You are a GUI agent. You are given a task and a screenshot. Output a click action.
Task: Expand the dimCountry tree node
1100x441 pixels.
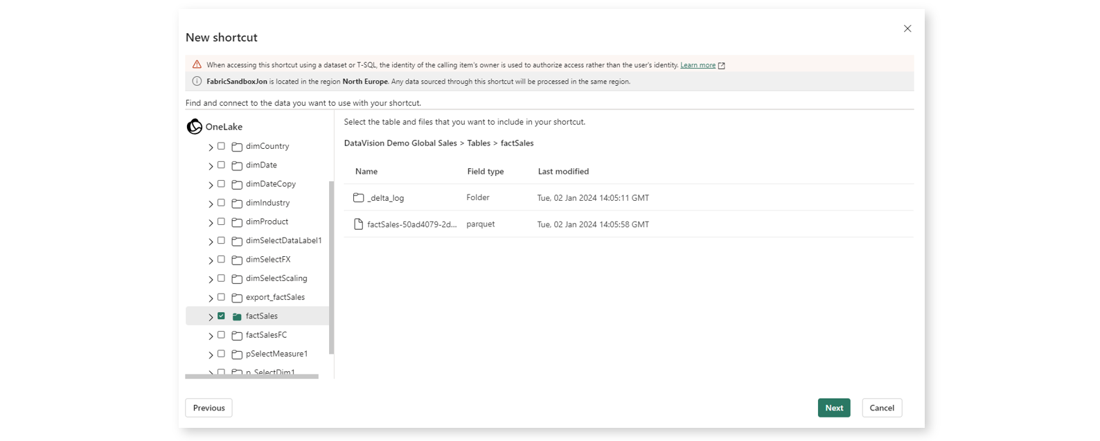211,147
